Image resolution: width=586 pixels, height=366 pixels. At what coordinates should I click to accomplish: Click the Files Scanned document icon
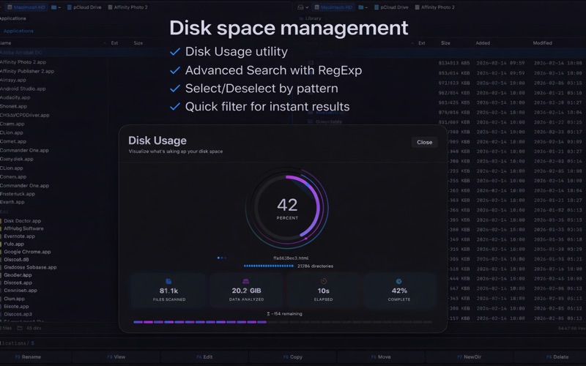168,281
